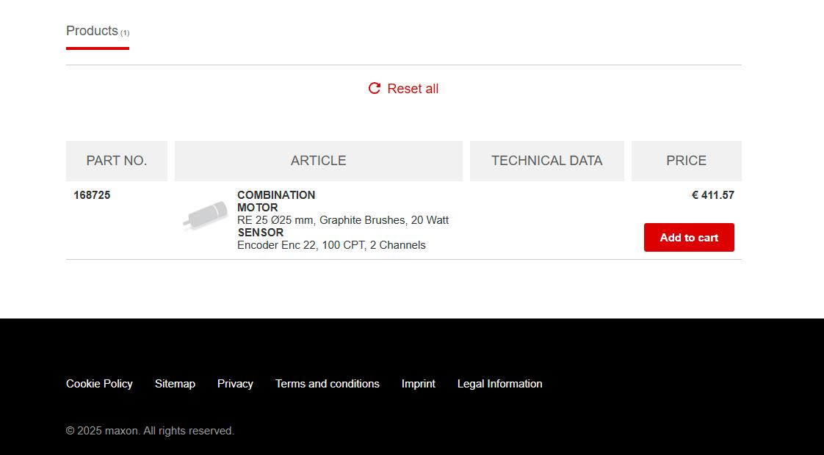Add the RE 25 motor to cart

pyautogui.click(x=689, y=238)
